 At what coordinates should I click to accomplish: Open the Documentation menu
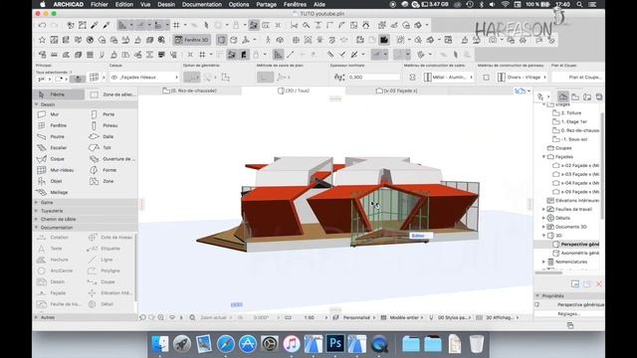tap(202, 4)
